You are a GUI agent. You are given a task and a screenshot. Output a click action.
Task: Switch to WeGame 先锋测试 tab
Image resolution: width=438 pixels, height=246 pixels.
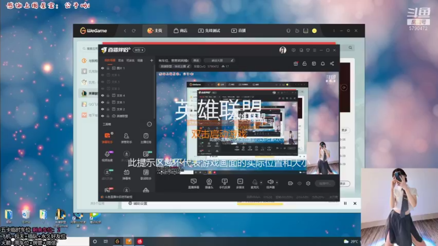click(209, 31)
